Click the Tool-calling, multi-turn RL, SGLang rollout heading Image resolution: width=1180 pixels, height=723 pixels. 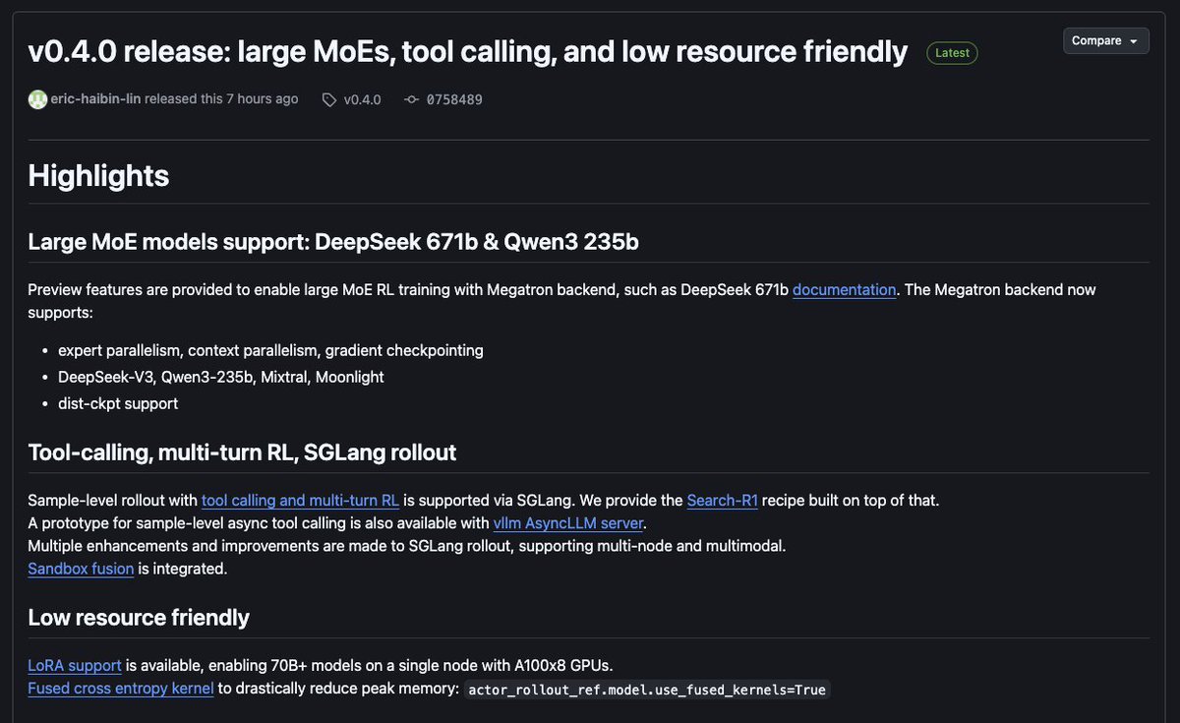tap(242, 452)
